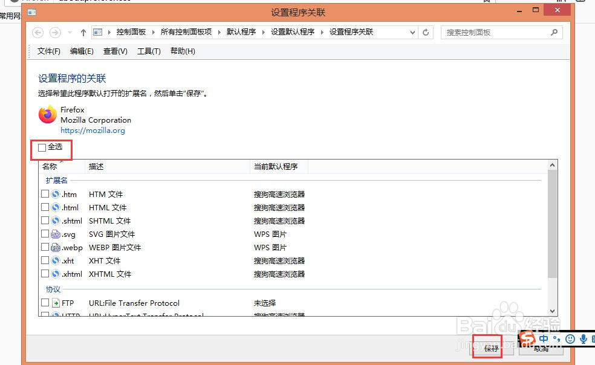
Task: Maximize the 设置程序关联 window
Action: [536, 10]
